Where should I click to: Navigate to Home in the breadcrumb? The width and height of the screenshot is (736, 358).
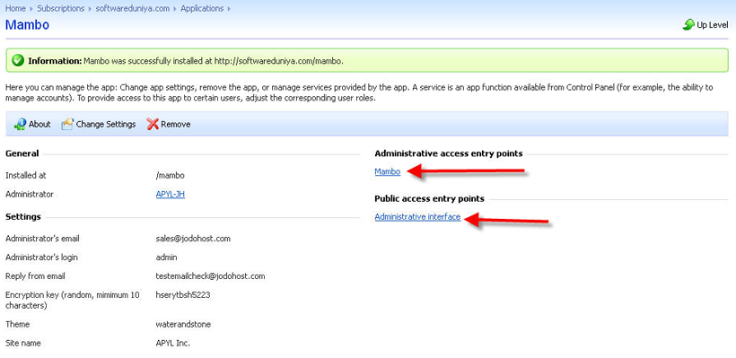tap(15, 8)
